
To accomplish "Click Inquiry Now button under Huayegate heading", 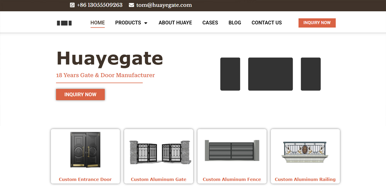I will click(x=80, y=94).
